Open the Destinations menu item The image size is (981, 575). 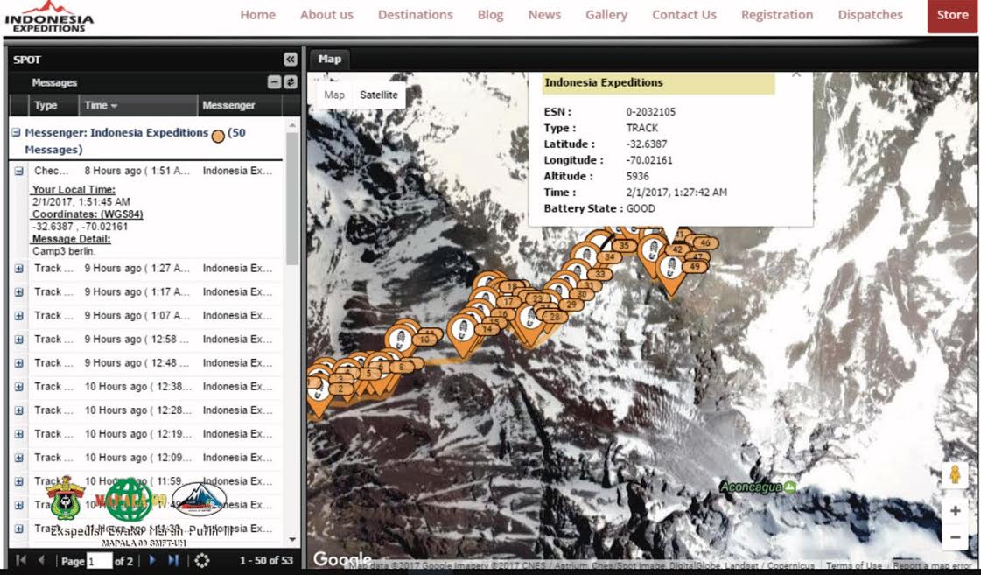click(x=415, y=15)
